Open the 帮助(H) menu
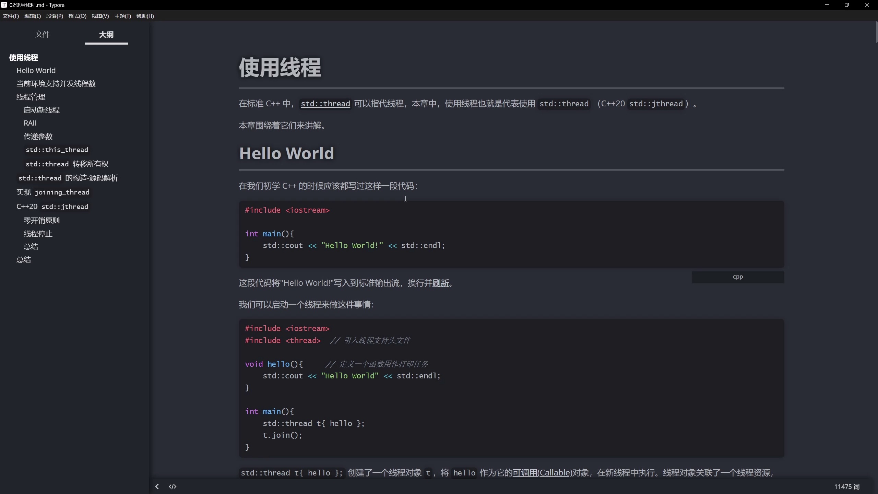 (x=145, y=16)
